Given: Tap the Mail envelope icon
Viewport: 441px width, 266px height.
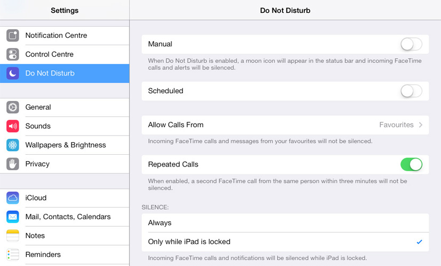Looking at the screenshot, I should [13, 217].
